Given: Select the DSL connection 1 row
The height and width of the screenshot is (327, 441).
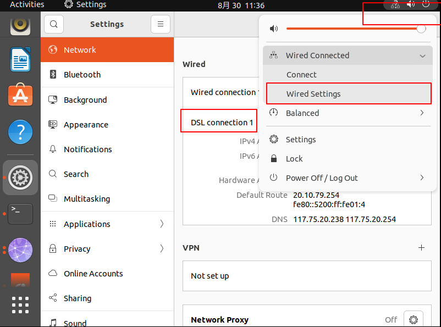Looking at the screenshot, I should (x=222, y=123).
